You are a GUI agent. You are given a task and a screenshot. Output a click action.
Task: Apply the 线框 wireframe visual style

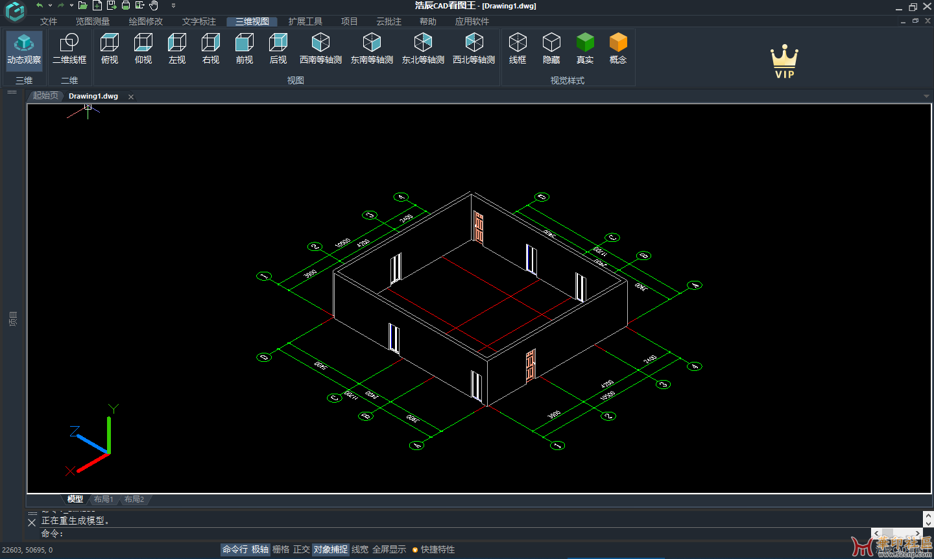tap(518, 50)
